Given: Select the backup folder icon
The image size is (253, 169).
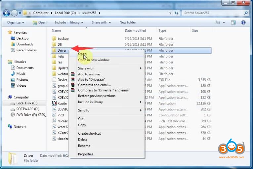Looking at the screenshot, I should (54, 39).
